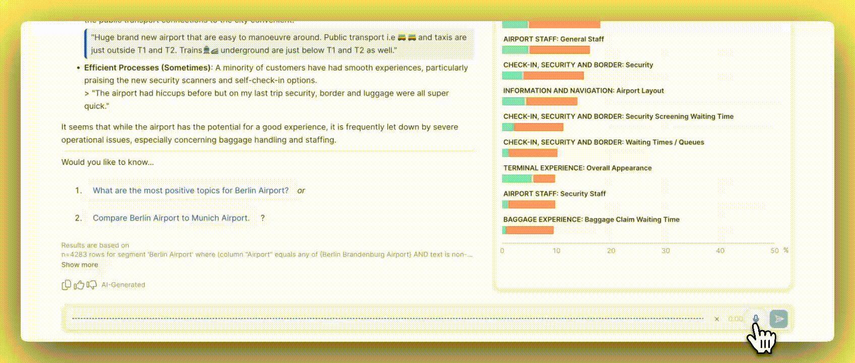This screenshot has width=855, height=363.
Task: Click the Security category green bar segment
Action: [512, 76]
